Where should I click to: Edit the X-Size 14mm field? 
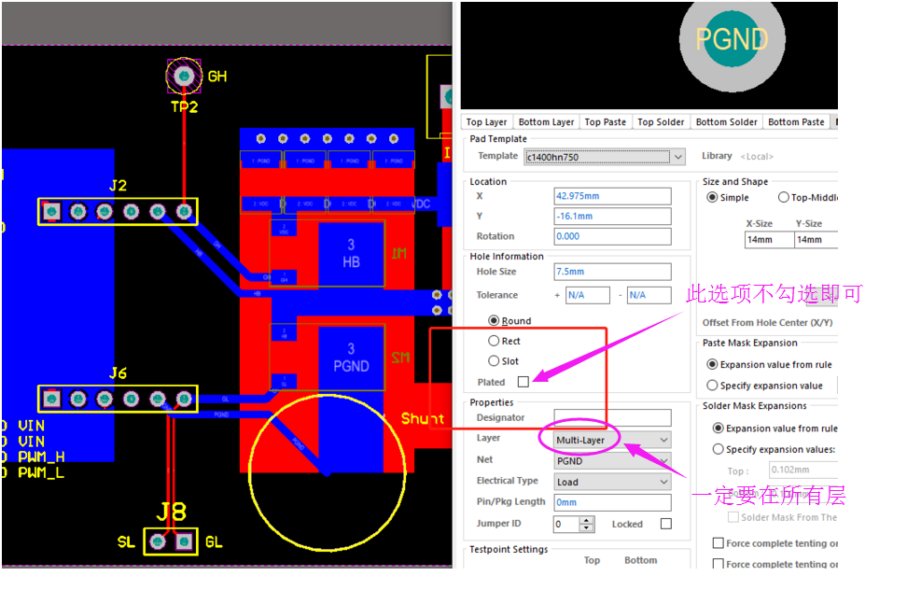[x=769, y=240]
